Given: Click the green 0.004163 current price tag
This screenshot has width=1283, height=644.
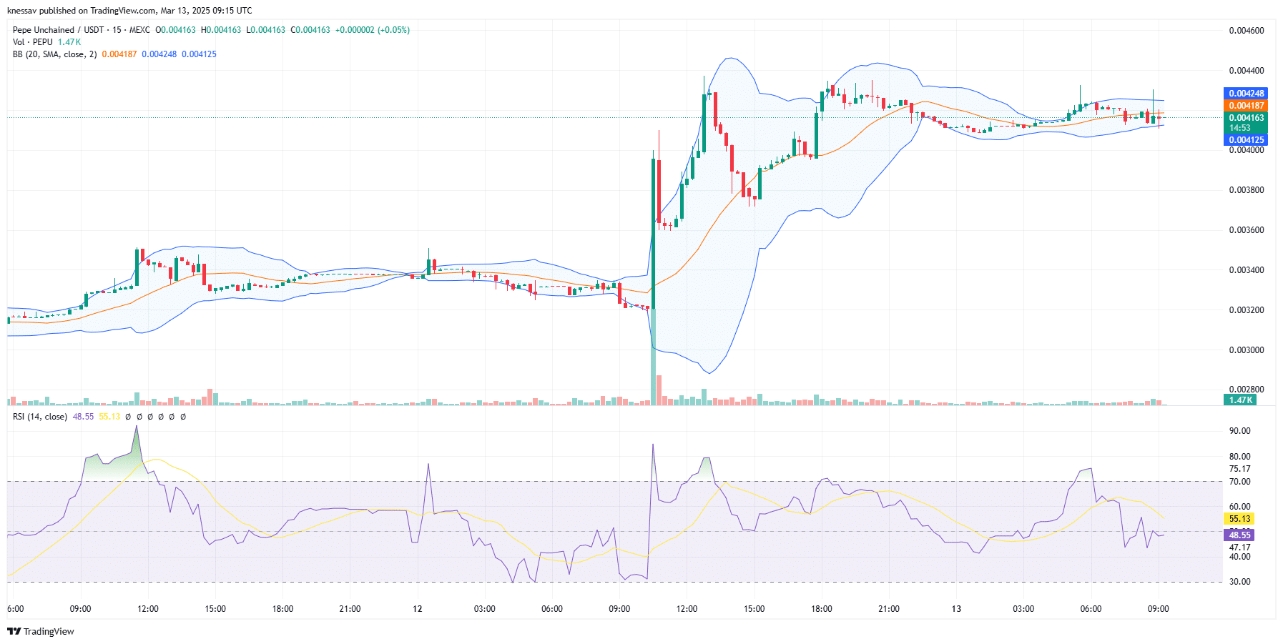Looking at the screenshot, I should (x=1247, y=118).
